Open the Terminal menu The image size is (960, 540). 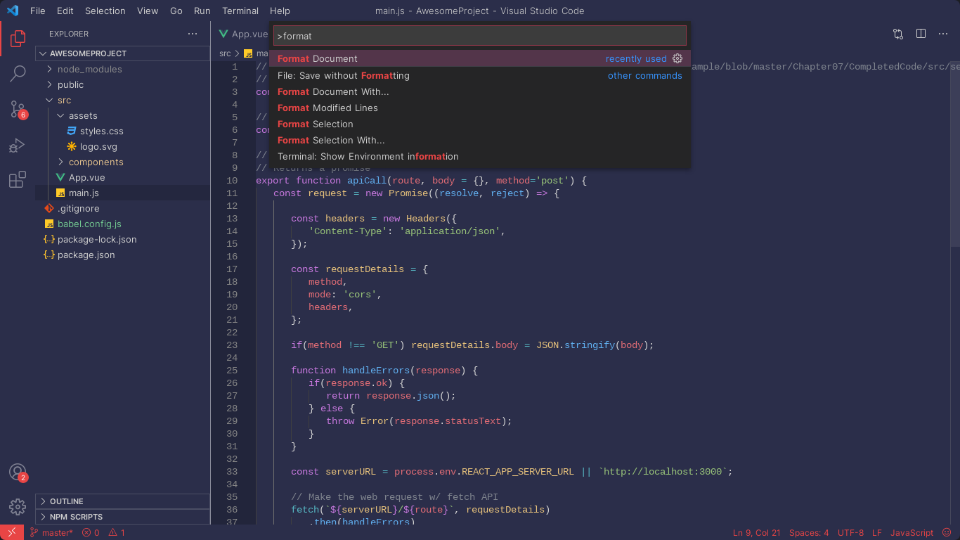point(240,11)
